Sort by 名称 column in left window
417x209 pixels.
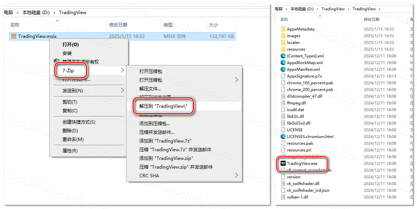pyautogui.click(x=15, y=25)
